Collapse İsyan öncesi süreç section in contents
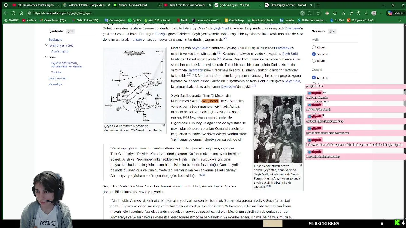Viewport: 406px width, 228px height. point(46,45)
